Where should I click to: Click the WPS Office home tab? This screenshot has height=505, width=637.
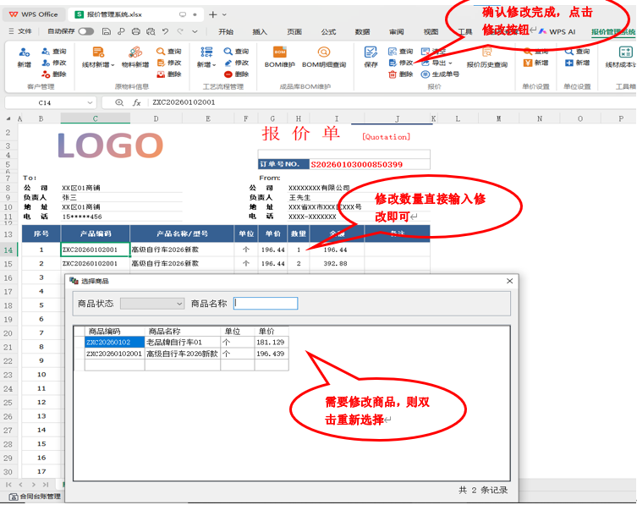point(34,14)
